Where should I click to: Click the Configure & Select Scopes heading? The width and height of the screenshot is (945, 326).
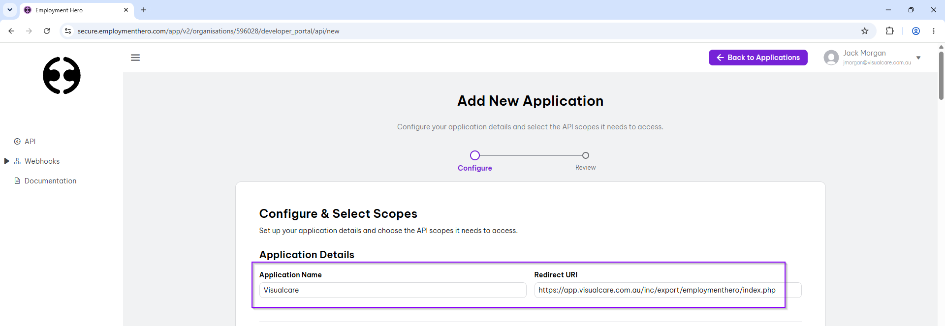click(x=338, y=214)
